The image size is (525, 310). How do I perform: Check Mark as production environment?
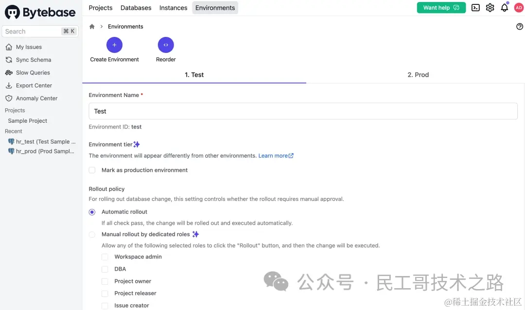(x=92, y=170)
